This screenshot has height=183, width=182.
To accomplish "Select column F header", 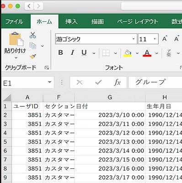I will (x=59, y=97).
